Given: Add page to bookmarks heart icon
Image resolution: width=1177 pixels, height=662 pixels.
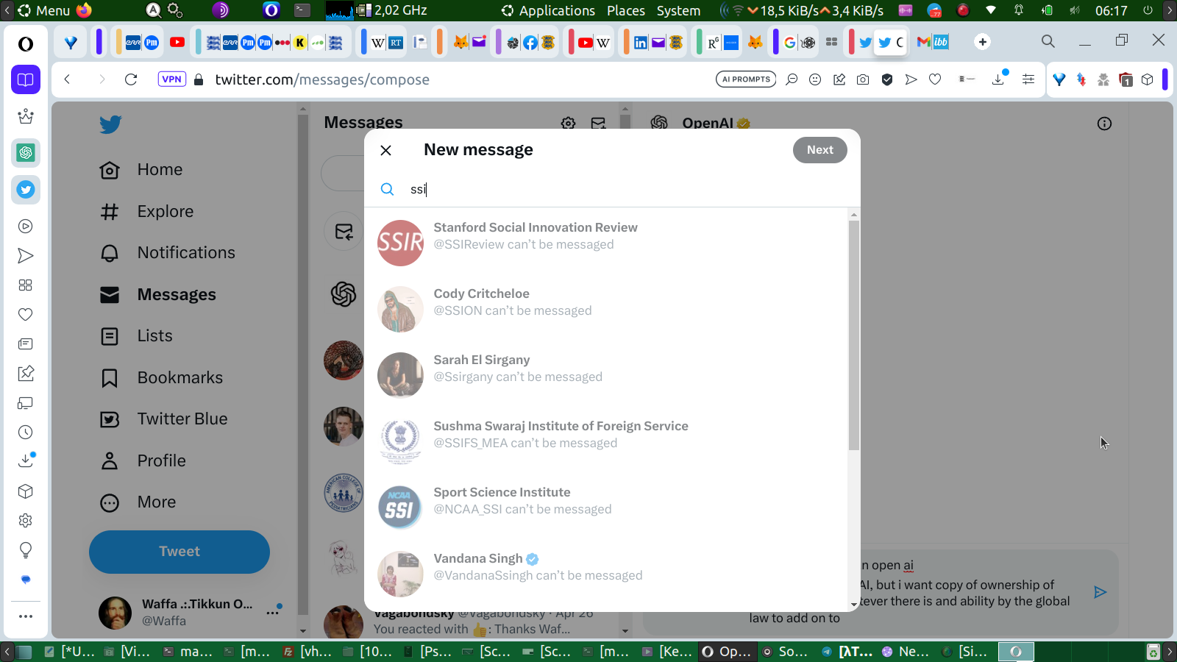Looking at the screenshot, I should (935, 79).
